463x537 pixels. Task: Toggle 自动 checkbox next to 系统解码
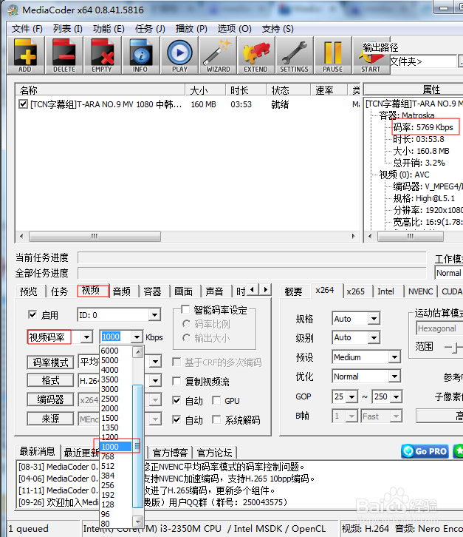pos(176,419)
